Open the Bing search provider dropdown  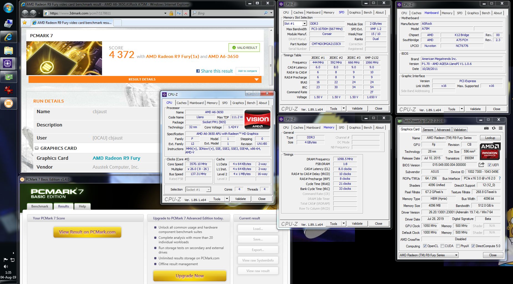click(271, 13)
